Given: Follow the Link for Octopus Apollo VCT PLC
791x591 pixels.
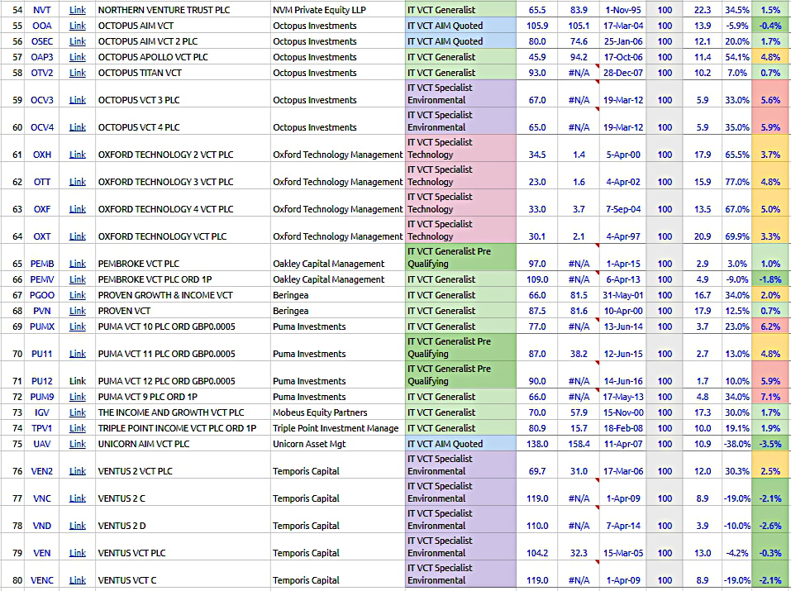Looking at the screenshot, I should [77, 57].
